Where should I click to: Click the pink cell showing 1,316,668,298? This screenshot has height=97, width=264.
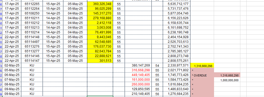227,75
